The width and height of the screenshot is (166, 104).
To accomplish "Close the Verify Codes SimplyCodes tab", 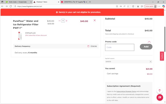I will click(31, 2).
